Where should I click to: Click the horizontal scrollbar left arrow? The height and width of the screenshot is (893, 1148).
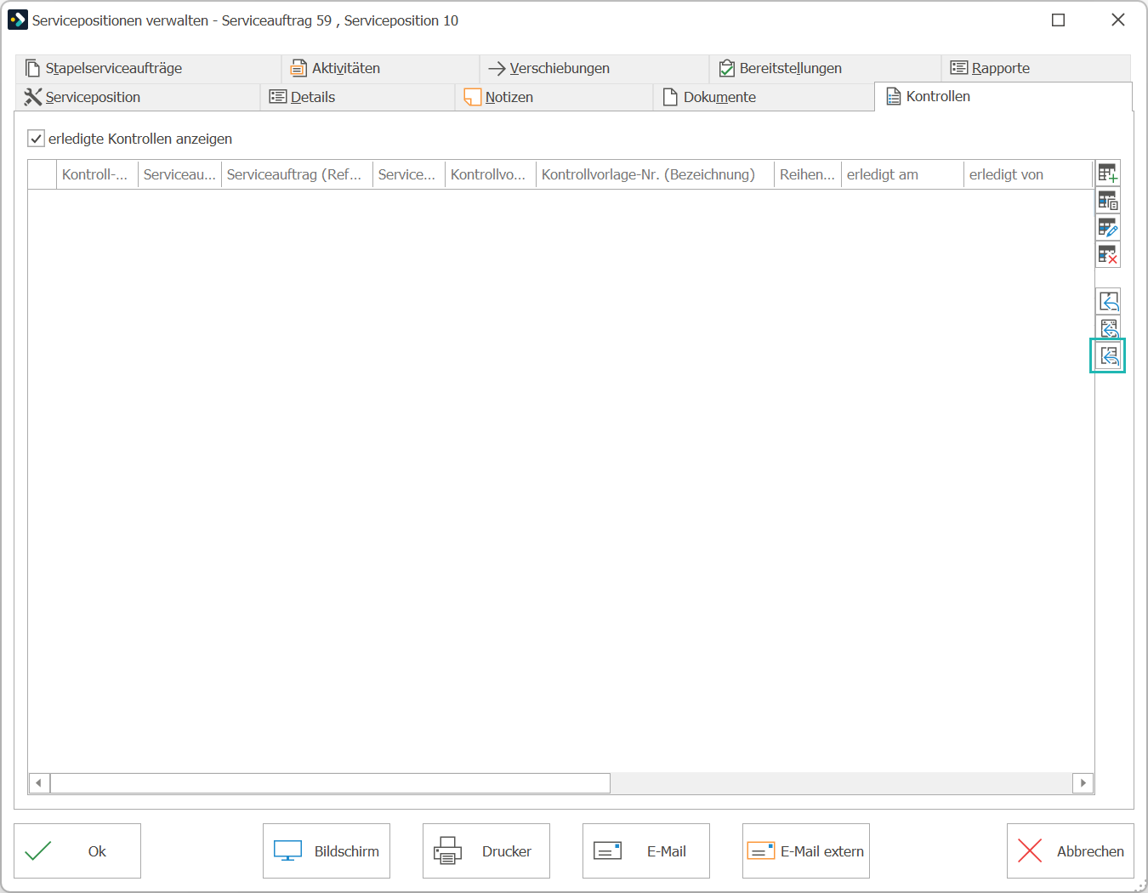tap(39, 782)
